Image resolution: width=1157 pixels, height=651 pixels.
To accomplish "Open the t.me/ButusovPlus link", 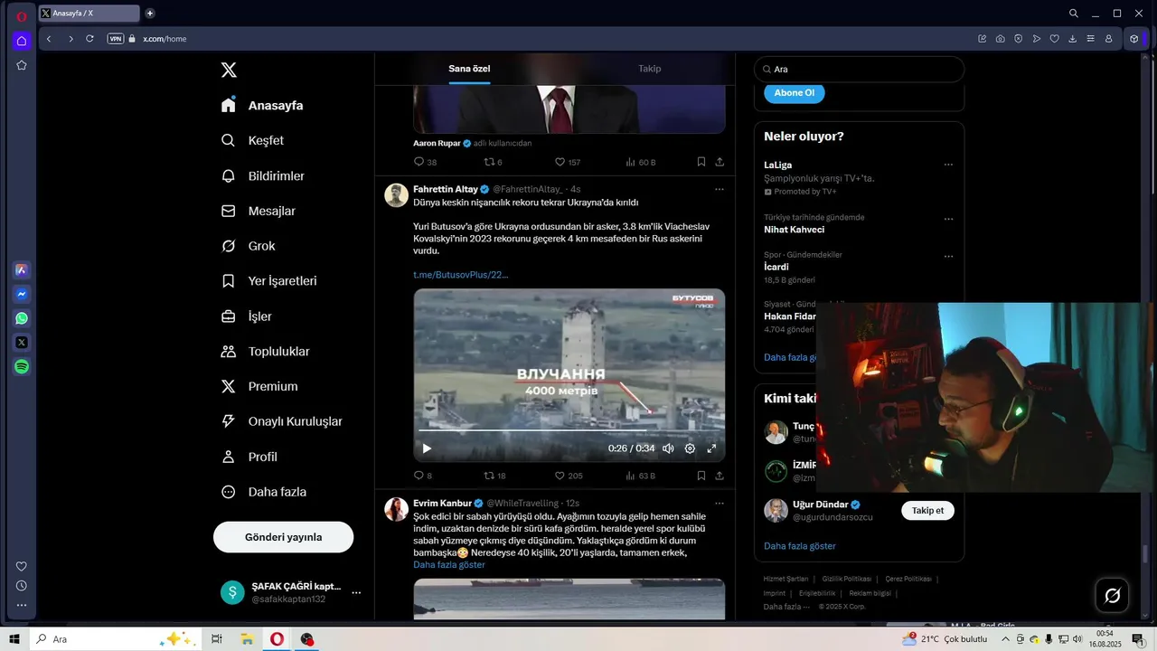I will pyautogui.click(x=461, y=274).
